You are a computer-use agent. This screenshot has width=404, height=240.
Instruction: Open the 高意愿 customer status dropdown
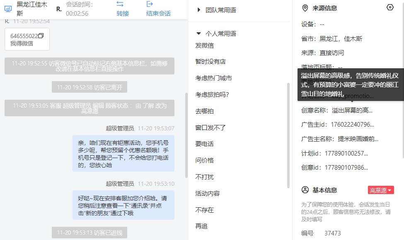[x=381, y=190]
